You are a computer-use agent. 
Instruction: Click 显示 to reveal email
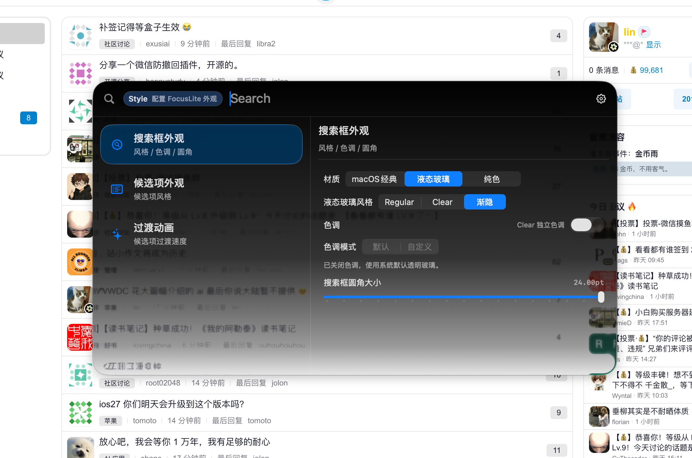(653, 45)
